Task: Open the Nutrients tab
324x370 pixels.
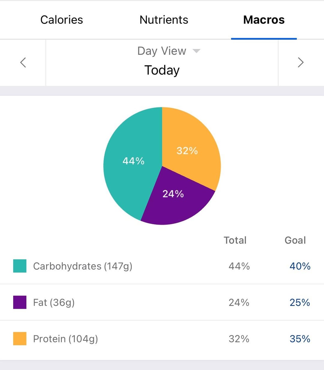Action: click(x=164, y=20)
